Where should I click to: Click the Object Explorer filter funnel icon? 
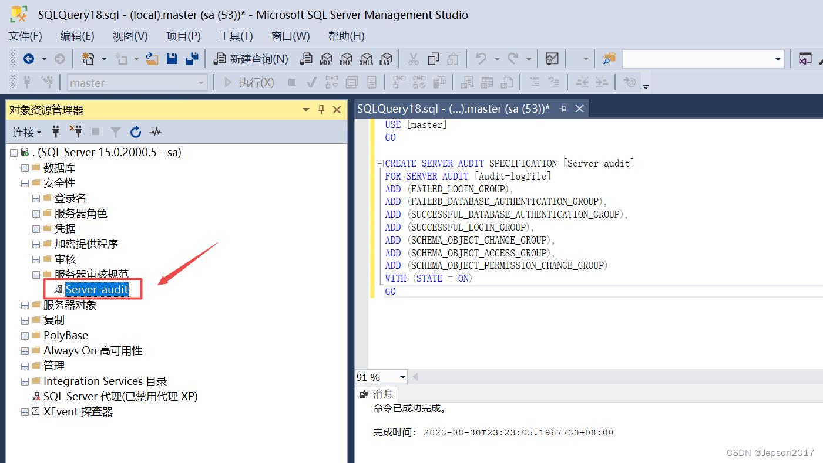click(x=116, y=131)
